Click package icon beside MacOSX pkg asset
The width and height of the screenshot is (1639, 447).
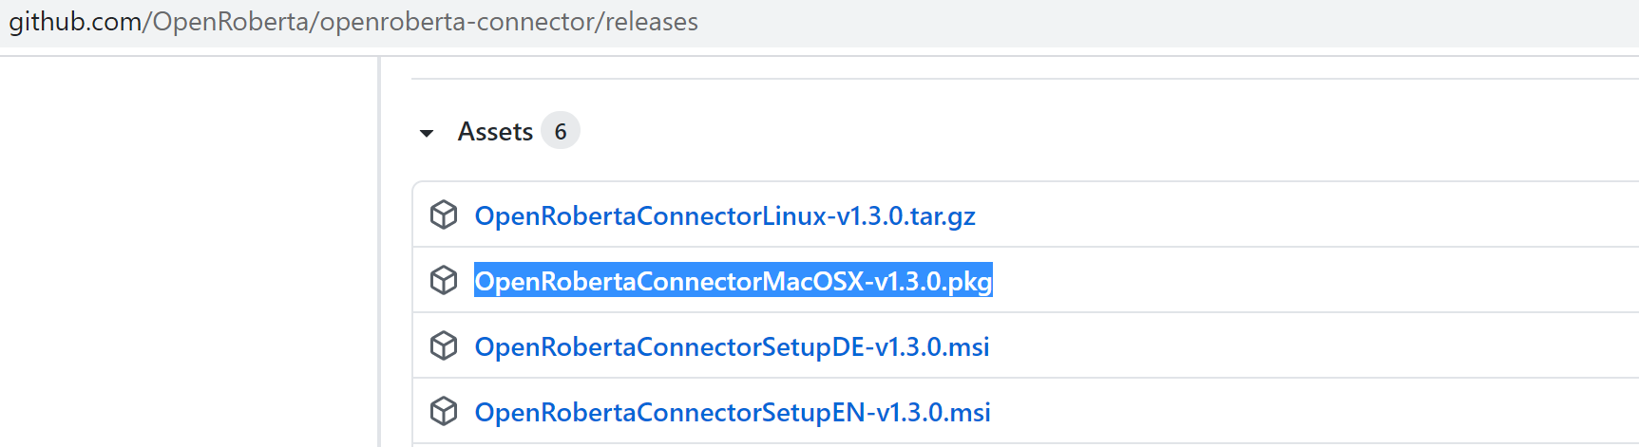pyautogui.click(x=444, y=281)
